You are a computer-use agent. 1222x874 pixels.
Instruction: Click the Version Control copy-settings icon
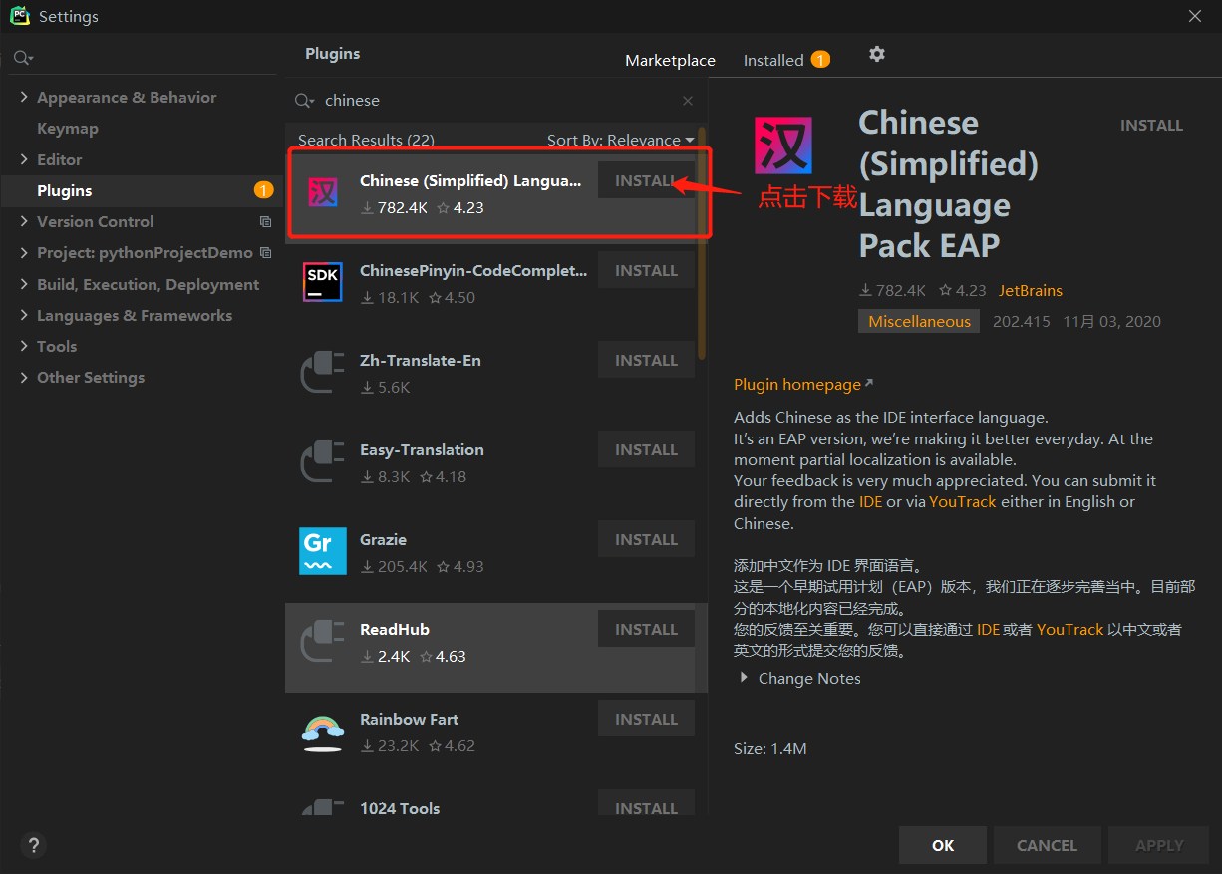point(265,222)
